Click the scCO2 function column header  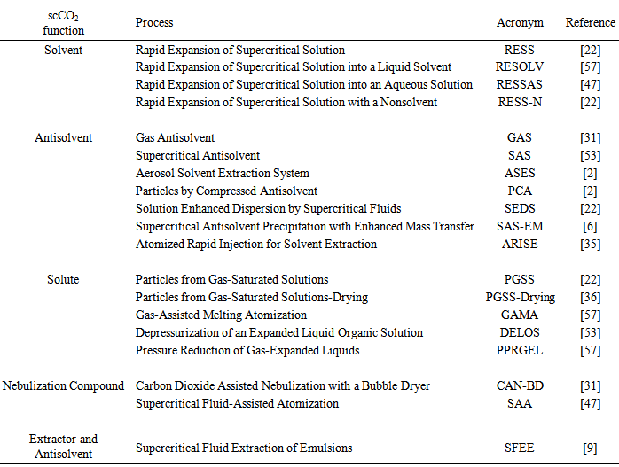pyautogui.click(x=63, y=22)
